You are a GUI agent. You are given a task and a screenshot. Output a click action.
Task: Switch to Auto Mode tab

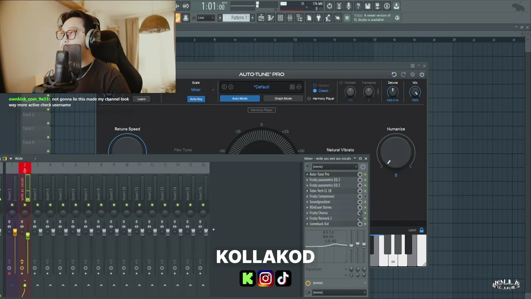240,98
